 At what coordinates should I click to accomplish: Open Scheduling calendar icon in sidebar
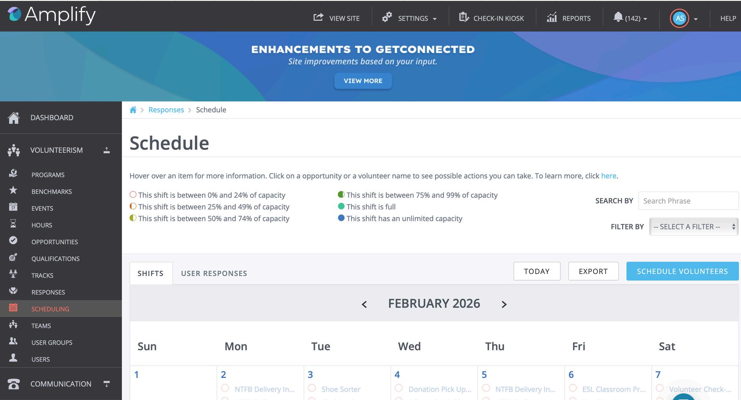(x=13, y=308)
